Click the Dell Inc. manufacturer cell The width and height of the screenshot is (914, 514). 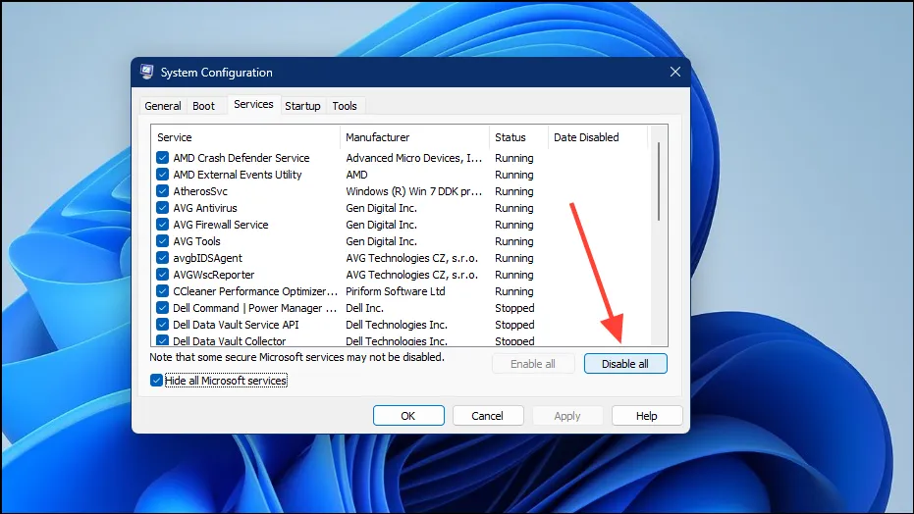[365, 308]
